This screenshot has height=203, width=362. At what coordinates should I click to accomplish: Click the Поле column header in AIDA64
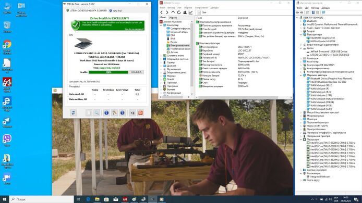(x=199, y=18)
